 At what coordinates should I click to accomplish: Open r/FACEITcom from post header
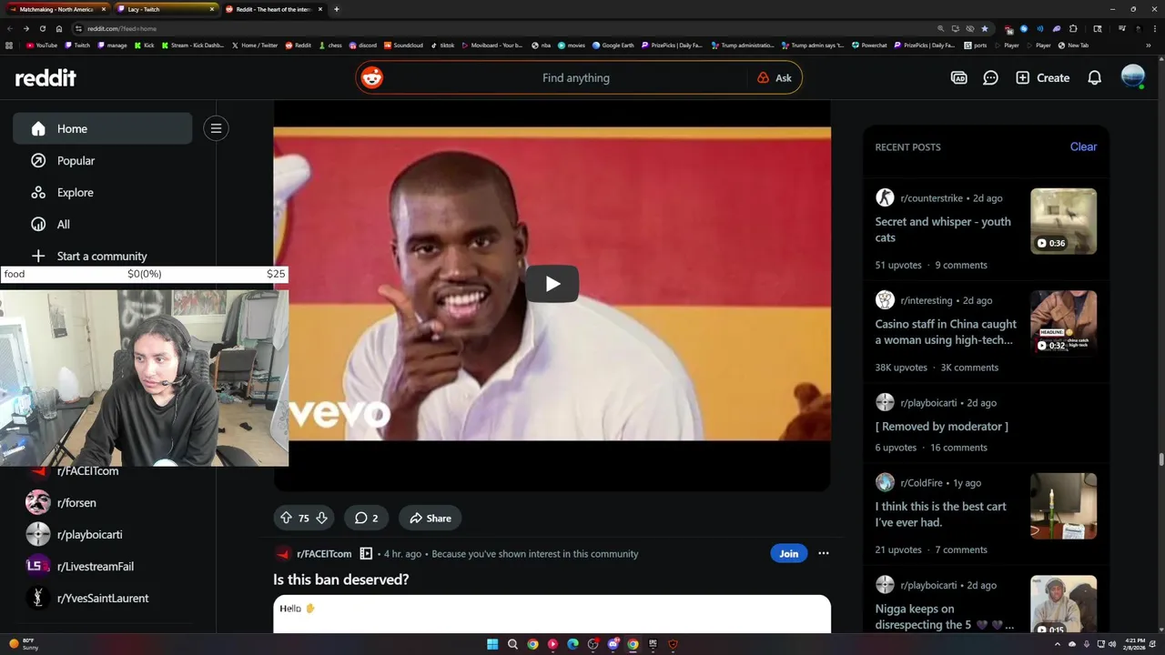[x=324, y=554]
